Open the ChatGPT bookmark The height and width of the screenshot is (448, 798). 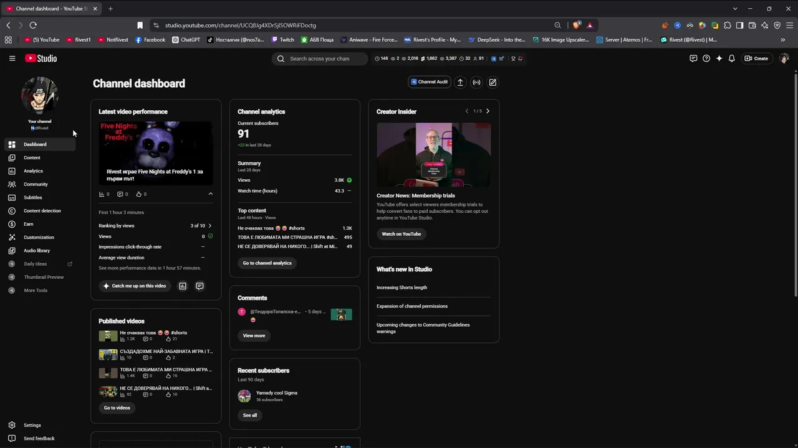(x=186, y=40)
